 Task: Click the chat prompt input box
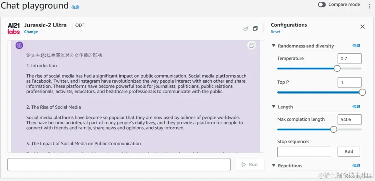[119, 165]
